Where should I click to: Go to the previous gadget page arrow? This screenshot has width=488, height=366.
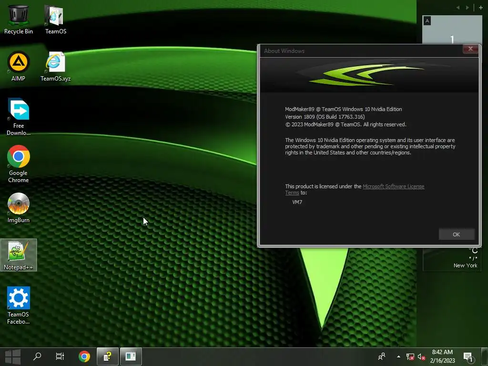(x=458, y=8)
